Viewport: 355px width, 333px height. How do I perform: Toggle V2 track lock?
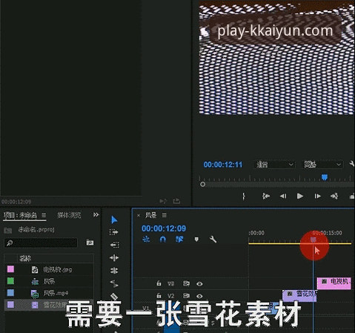tap(159, 295)
